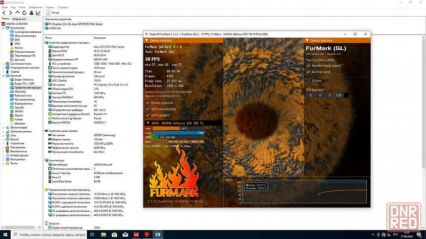Open the Вид menu

tap(13, 7)
